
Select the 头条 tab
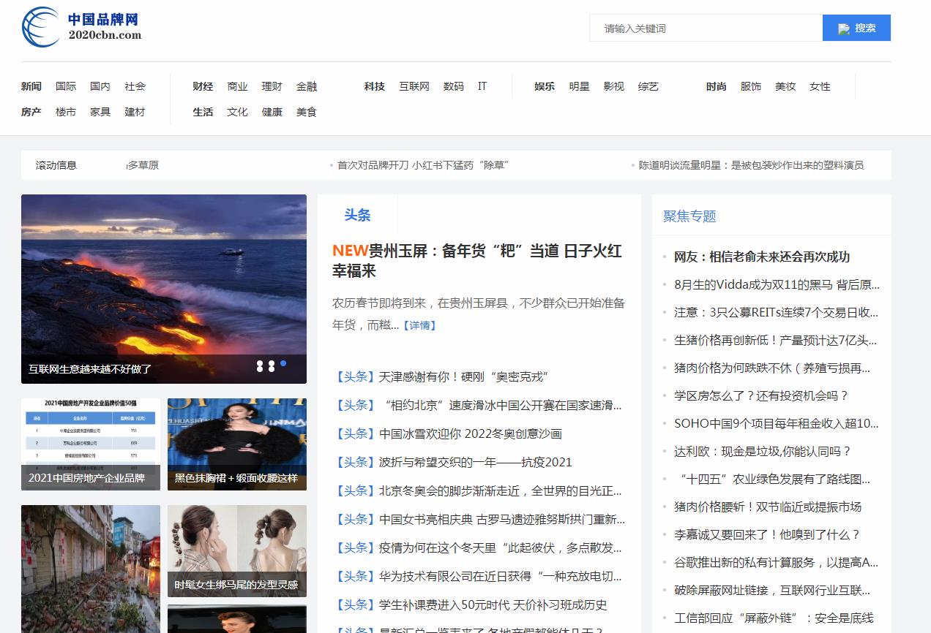[x=358, y=215]
